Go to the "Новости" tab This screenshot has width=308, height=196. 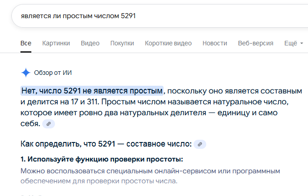pos(214,43)
